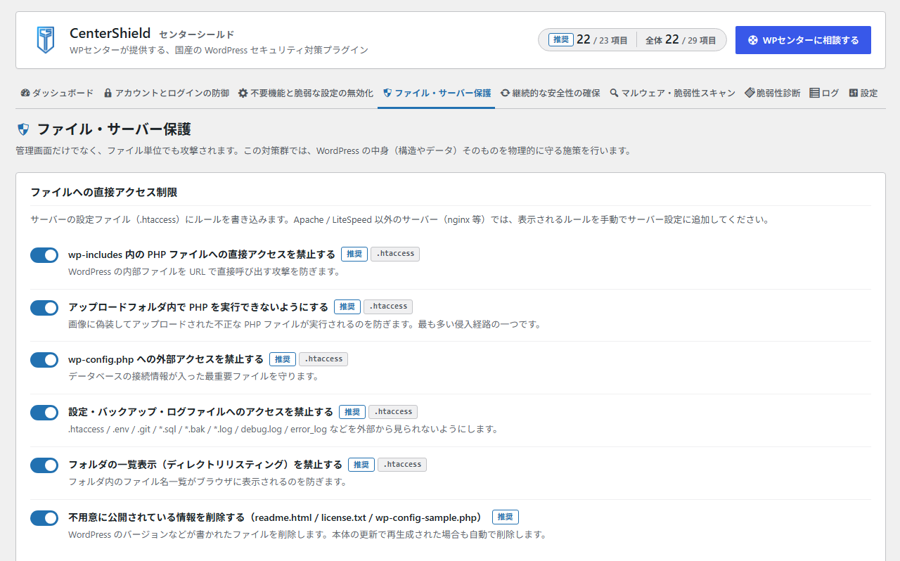
Task: Click the 推奨 badge on the wp-config.php row
Action: (282, 359)
